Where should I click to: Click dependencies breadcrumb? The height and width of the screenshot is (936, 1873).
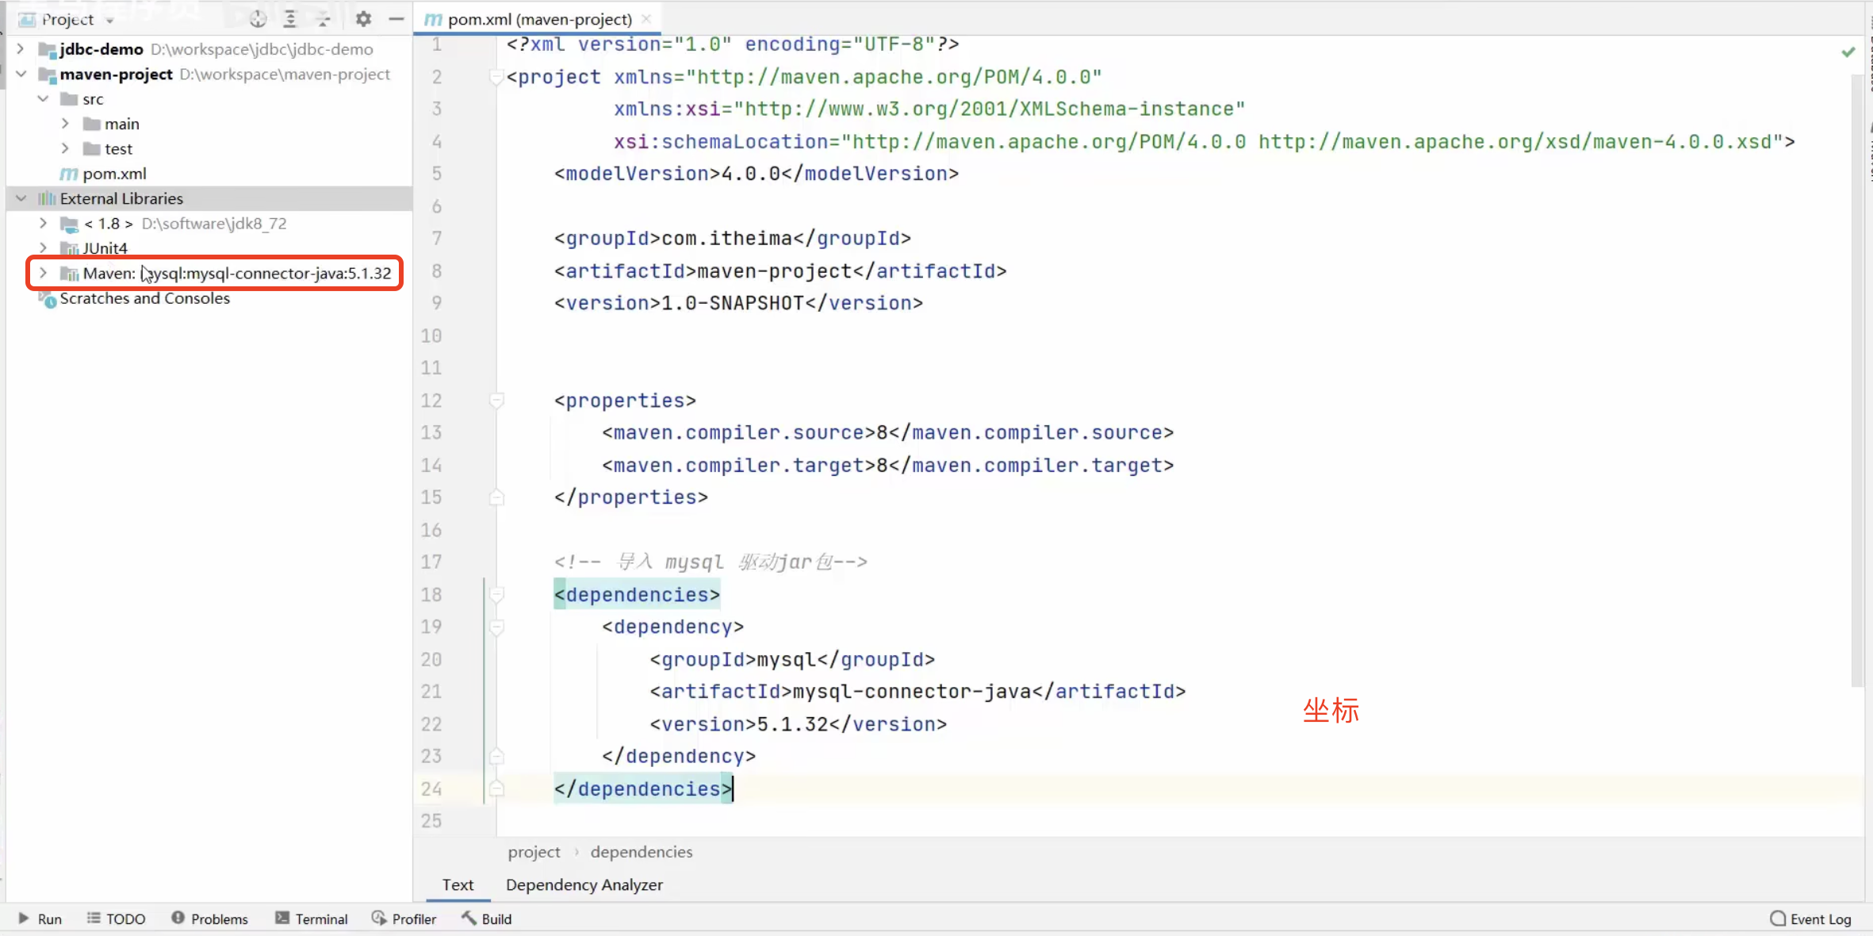point(642,852)
